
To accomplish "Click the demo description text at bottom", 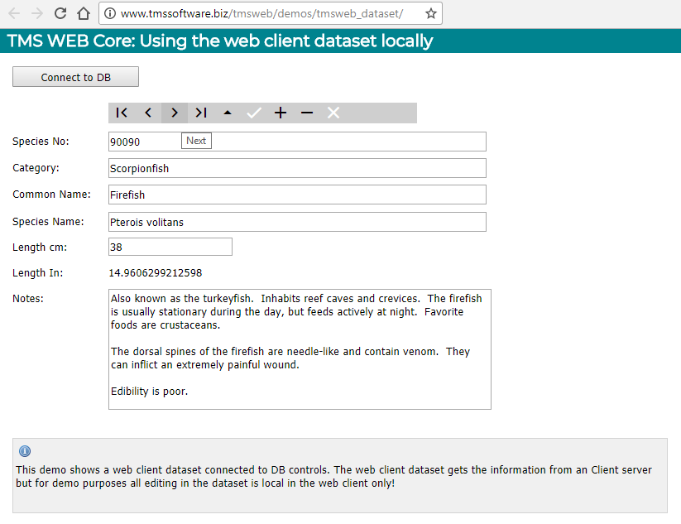I will [x=334, y=477].
